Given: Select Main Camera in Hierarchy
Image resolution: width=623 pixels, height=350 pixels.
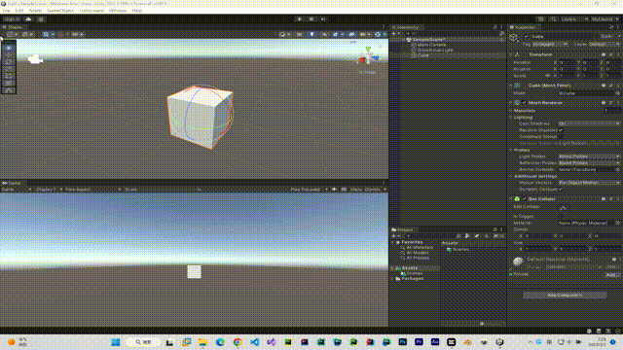Looking at the screenshot, I should pyautogui.click(x=431, y=45).
